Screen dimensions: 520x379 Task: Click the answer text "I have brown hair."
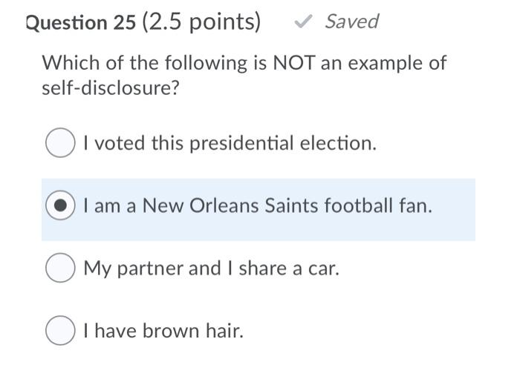click(x=163, y=330)
